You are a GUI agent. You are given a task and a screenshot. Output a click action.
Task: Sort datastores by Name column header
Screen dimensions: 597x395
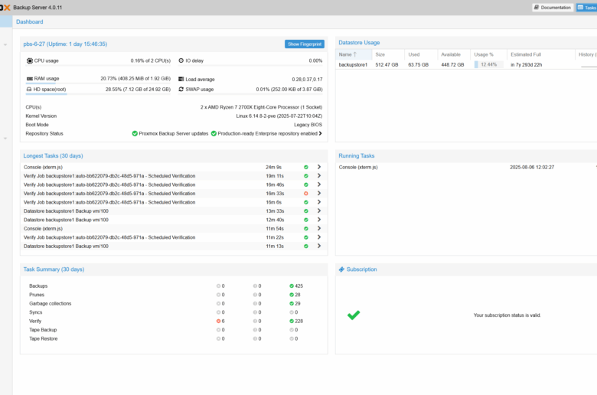coord(347,54)
